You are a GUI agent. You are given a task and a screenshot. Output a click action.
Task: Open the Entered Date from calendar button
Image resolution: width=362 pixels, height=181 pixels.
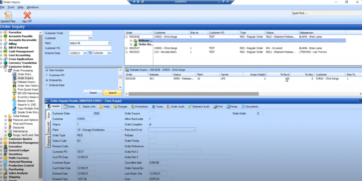(85, 53)
